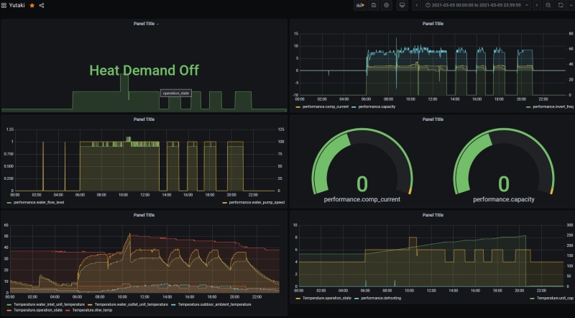Open title menu of water temperatures graph panel
The image size is (575, 318).
[x=144, y=215]
